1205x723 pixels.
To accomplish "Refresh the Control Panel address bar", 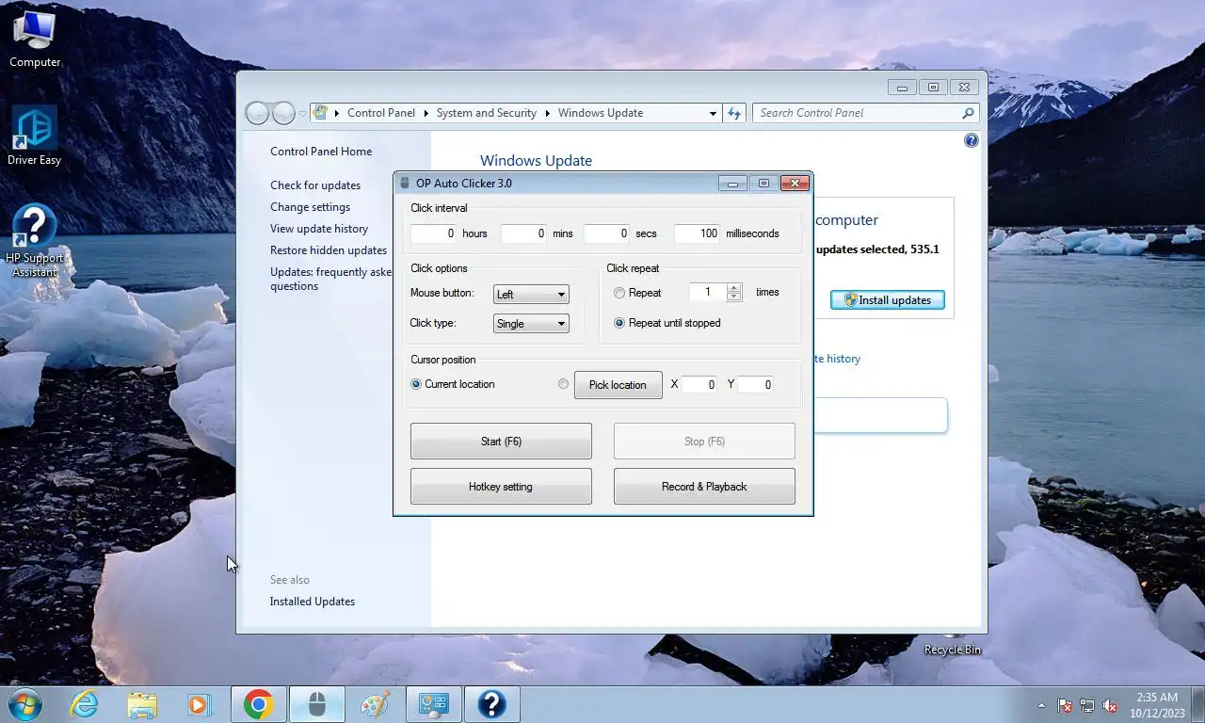I will coord(734,113).
